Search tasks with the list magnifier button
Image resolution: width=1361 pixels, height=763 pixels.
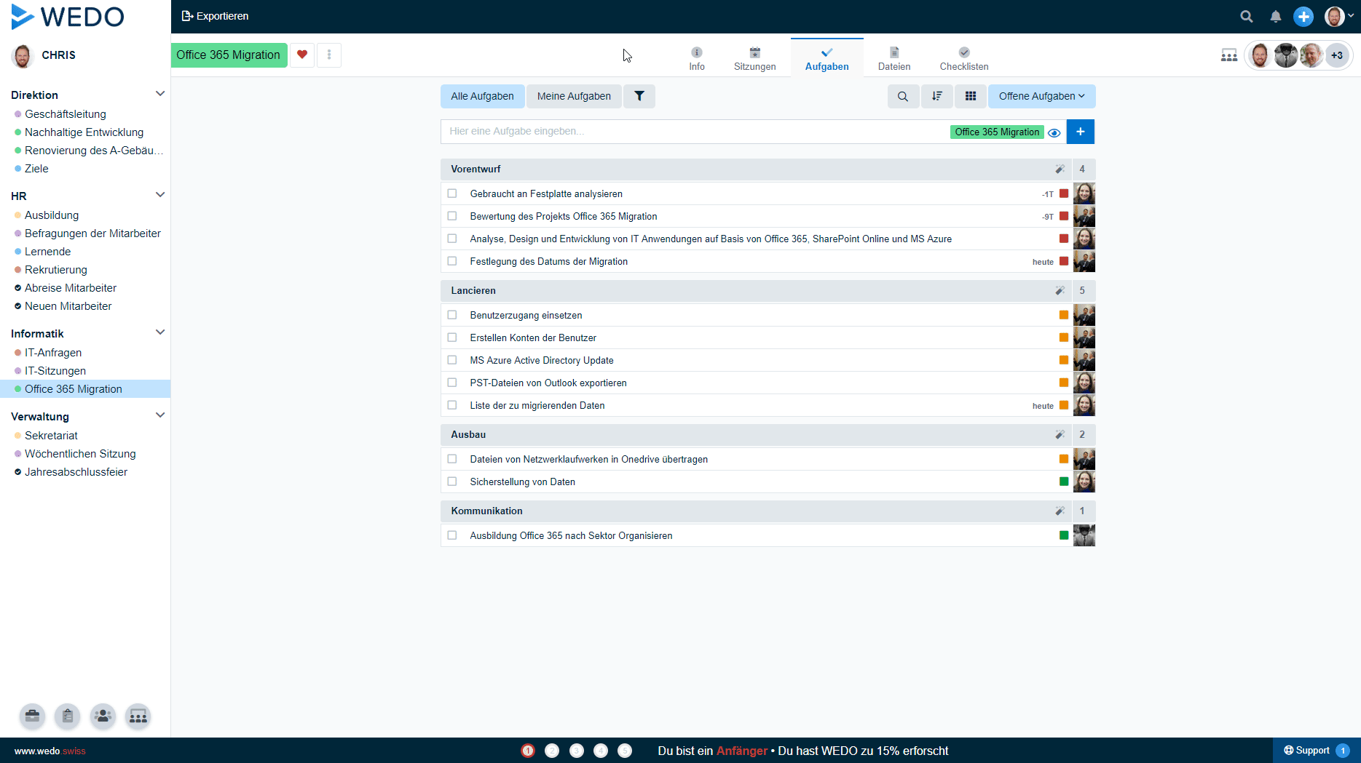[x=903, y=96]
